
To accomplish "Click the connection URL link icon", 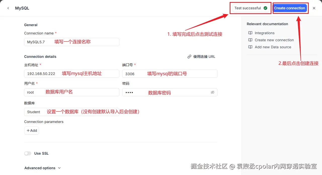I will click(189, 57).
